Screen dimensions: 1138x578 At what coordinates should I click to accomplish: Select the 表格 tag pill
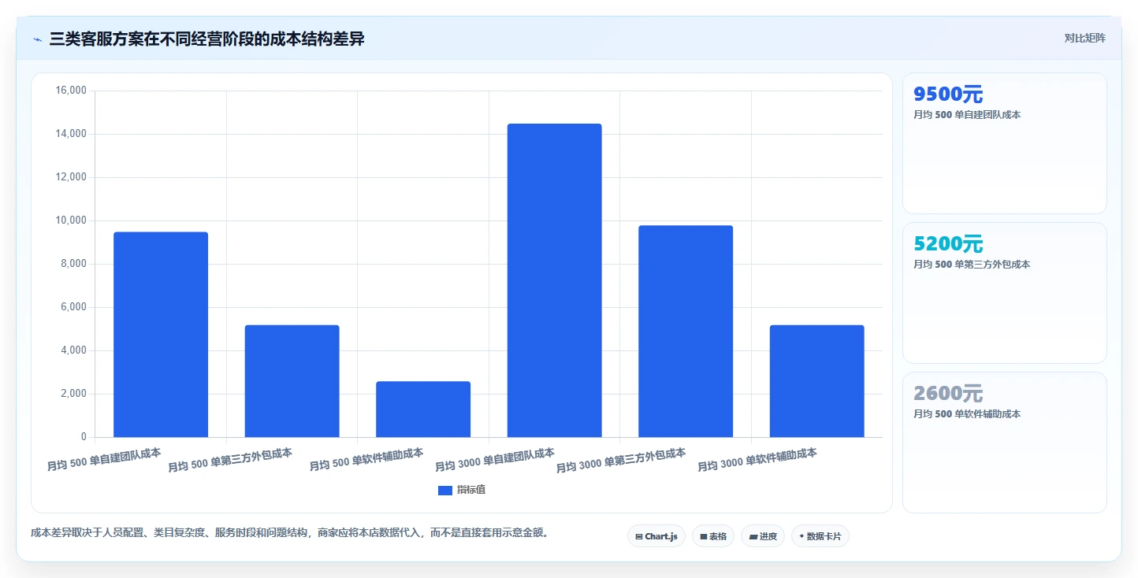pyautogui.click(x=713, y=536)
